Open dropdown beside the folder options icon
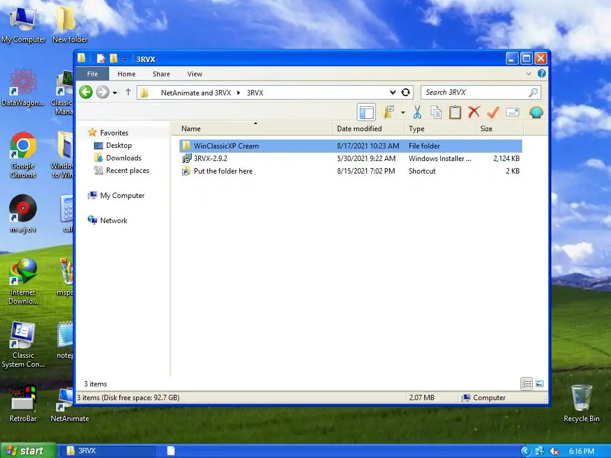611x458 pixels. point(403,113)
